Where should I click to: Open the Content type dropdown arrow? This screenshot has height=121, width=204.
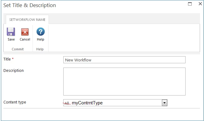pyautogui.click(x=164, y=103)
